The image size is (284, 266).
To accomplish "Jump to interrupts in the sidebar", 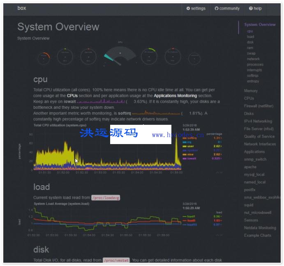I will tap(254, 70).
